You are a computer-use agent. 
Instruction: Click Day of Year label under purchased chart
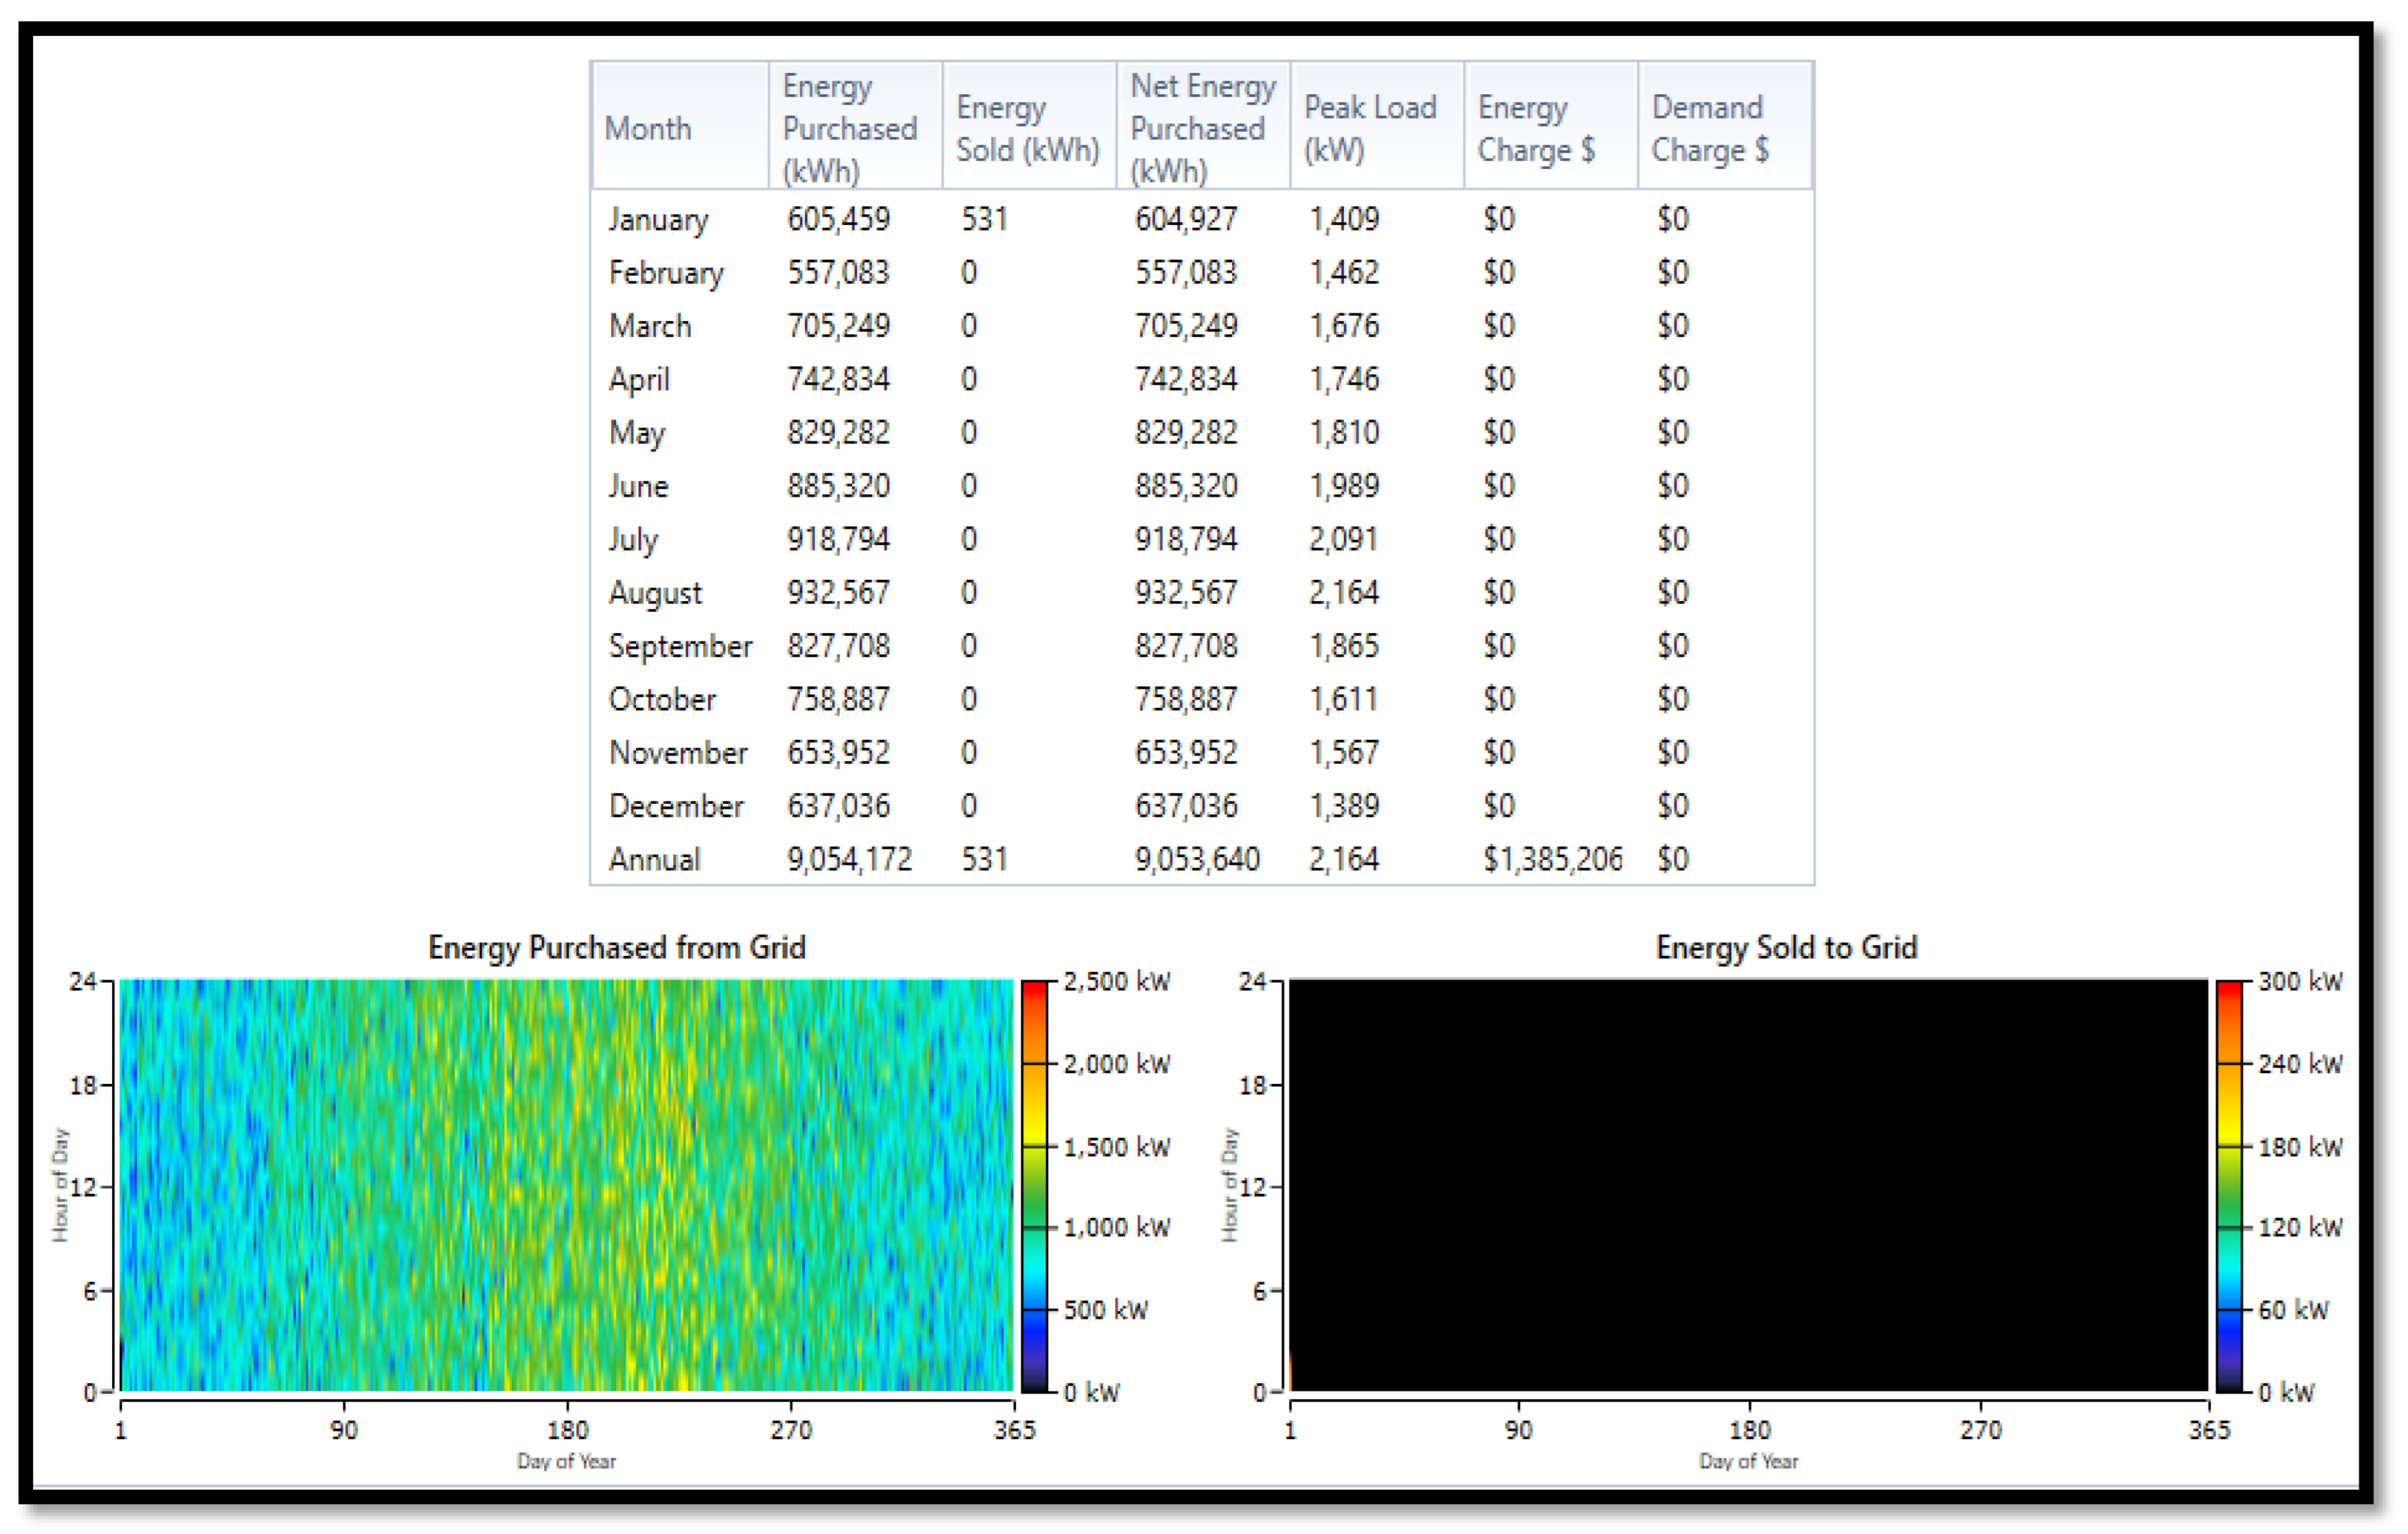[566, 1461]
